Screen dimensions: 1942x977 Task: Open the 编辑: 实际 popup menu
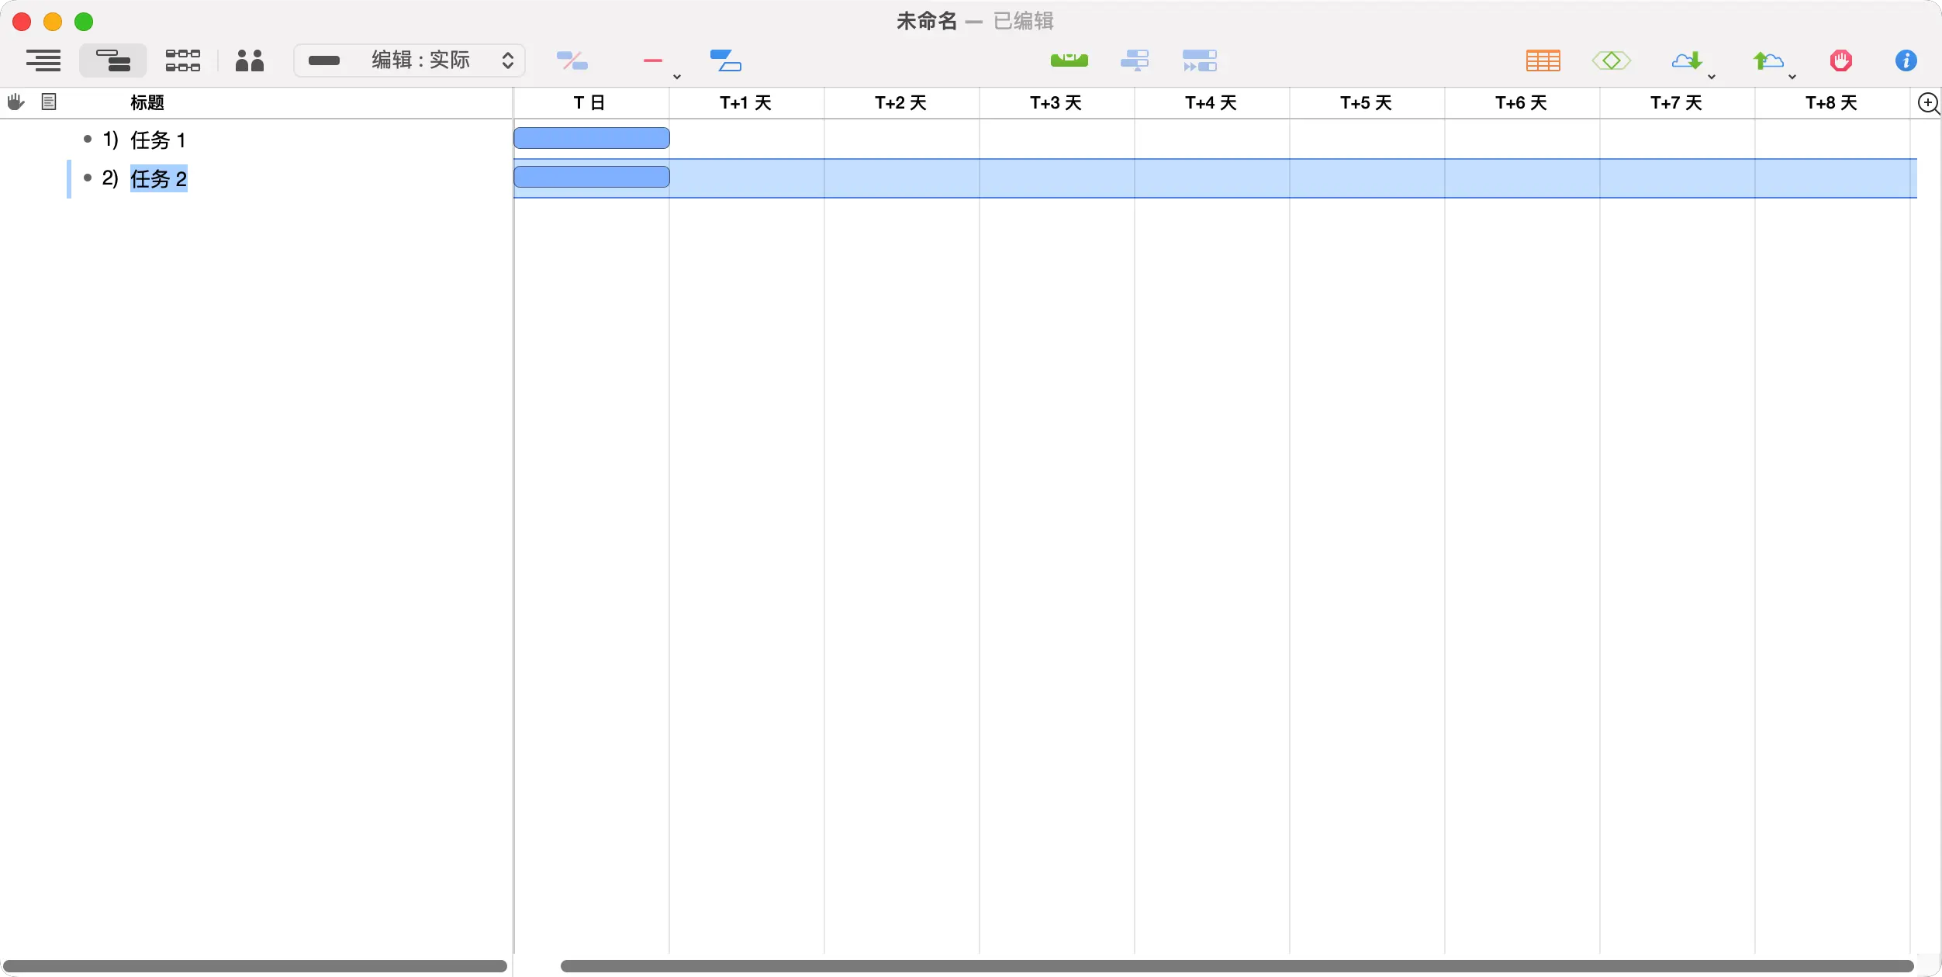(409, 60)
